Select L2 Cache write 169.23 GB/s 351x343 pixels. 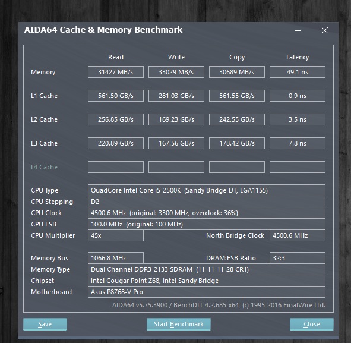click(x=176, y=119)
